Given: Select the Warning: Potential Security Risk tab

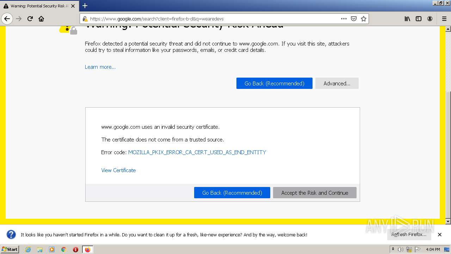Looking at the screenshot, I should (39, 6).
